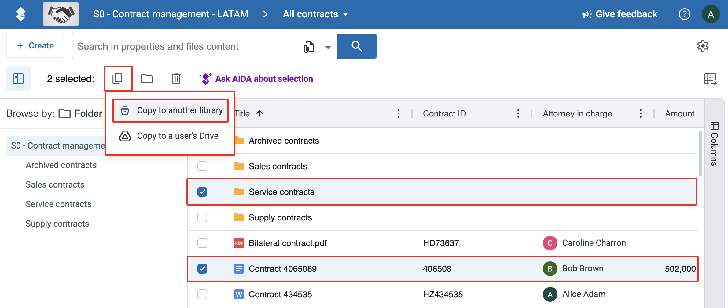Sort by the Contract ID column header
The width and height of the screenshot is (728, 308).
[444, 113]
